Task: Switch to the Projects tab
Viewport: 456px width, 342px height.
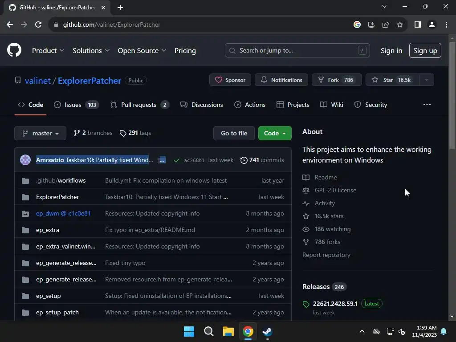Action: click(293, 105)
